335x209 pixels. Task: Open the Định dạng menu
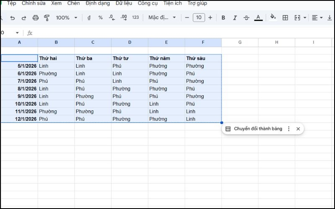point(98,3)
